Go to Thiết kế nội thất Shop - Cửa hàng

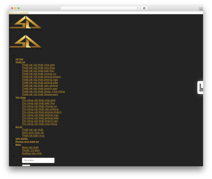coord(43,92)
